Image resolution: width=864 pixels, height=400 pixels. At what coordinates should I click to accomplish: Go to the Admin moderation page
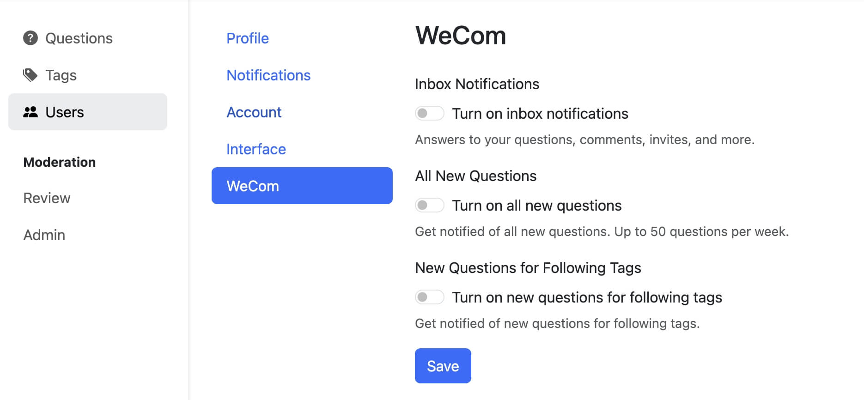[44, 235]
